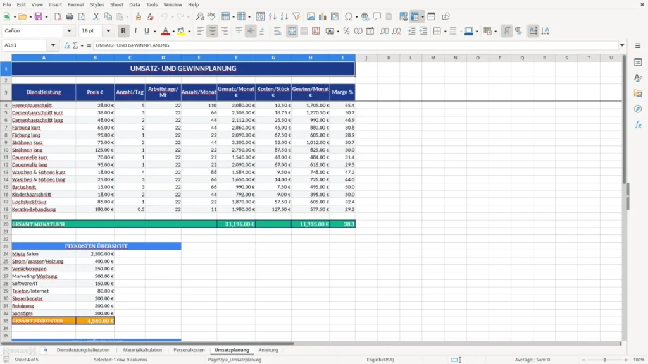Click the Insert Image icon

pos(311,16)
